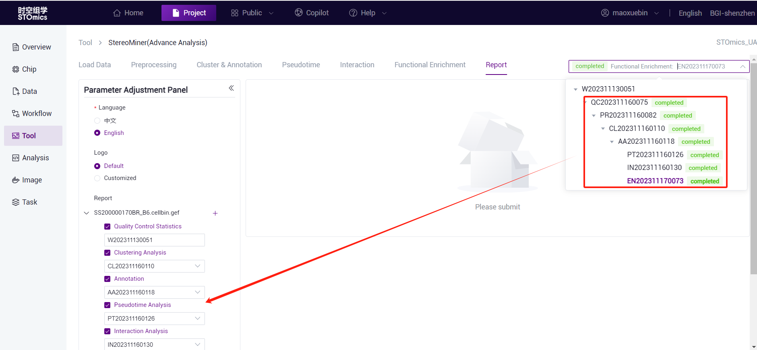
Task: Select EN202311170073 in the task tree
Action: pyautogui.click(x=655, y=181)
